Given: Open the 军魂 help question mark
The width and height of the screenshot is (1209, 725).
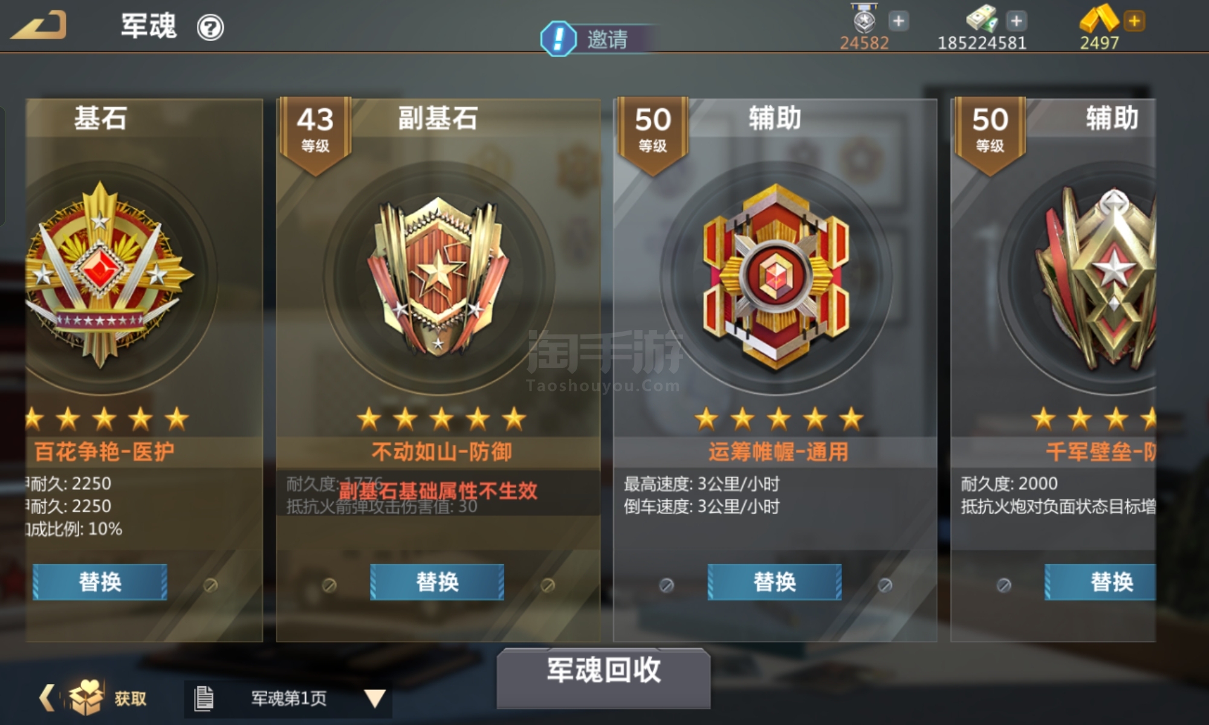Looking at the screenshot, I should [210, 28].
